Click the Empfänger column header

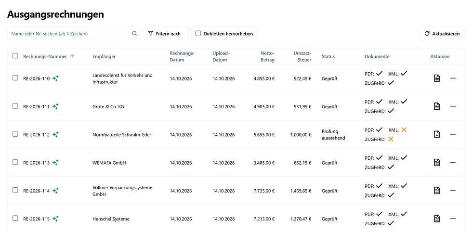pos(104,56)
